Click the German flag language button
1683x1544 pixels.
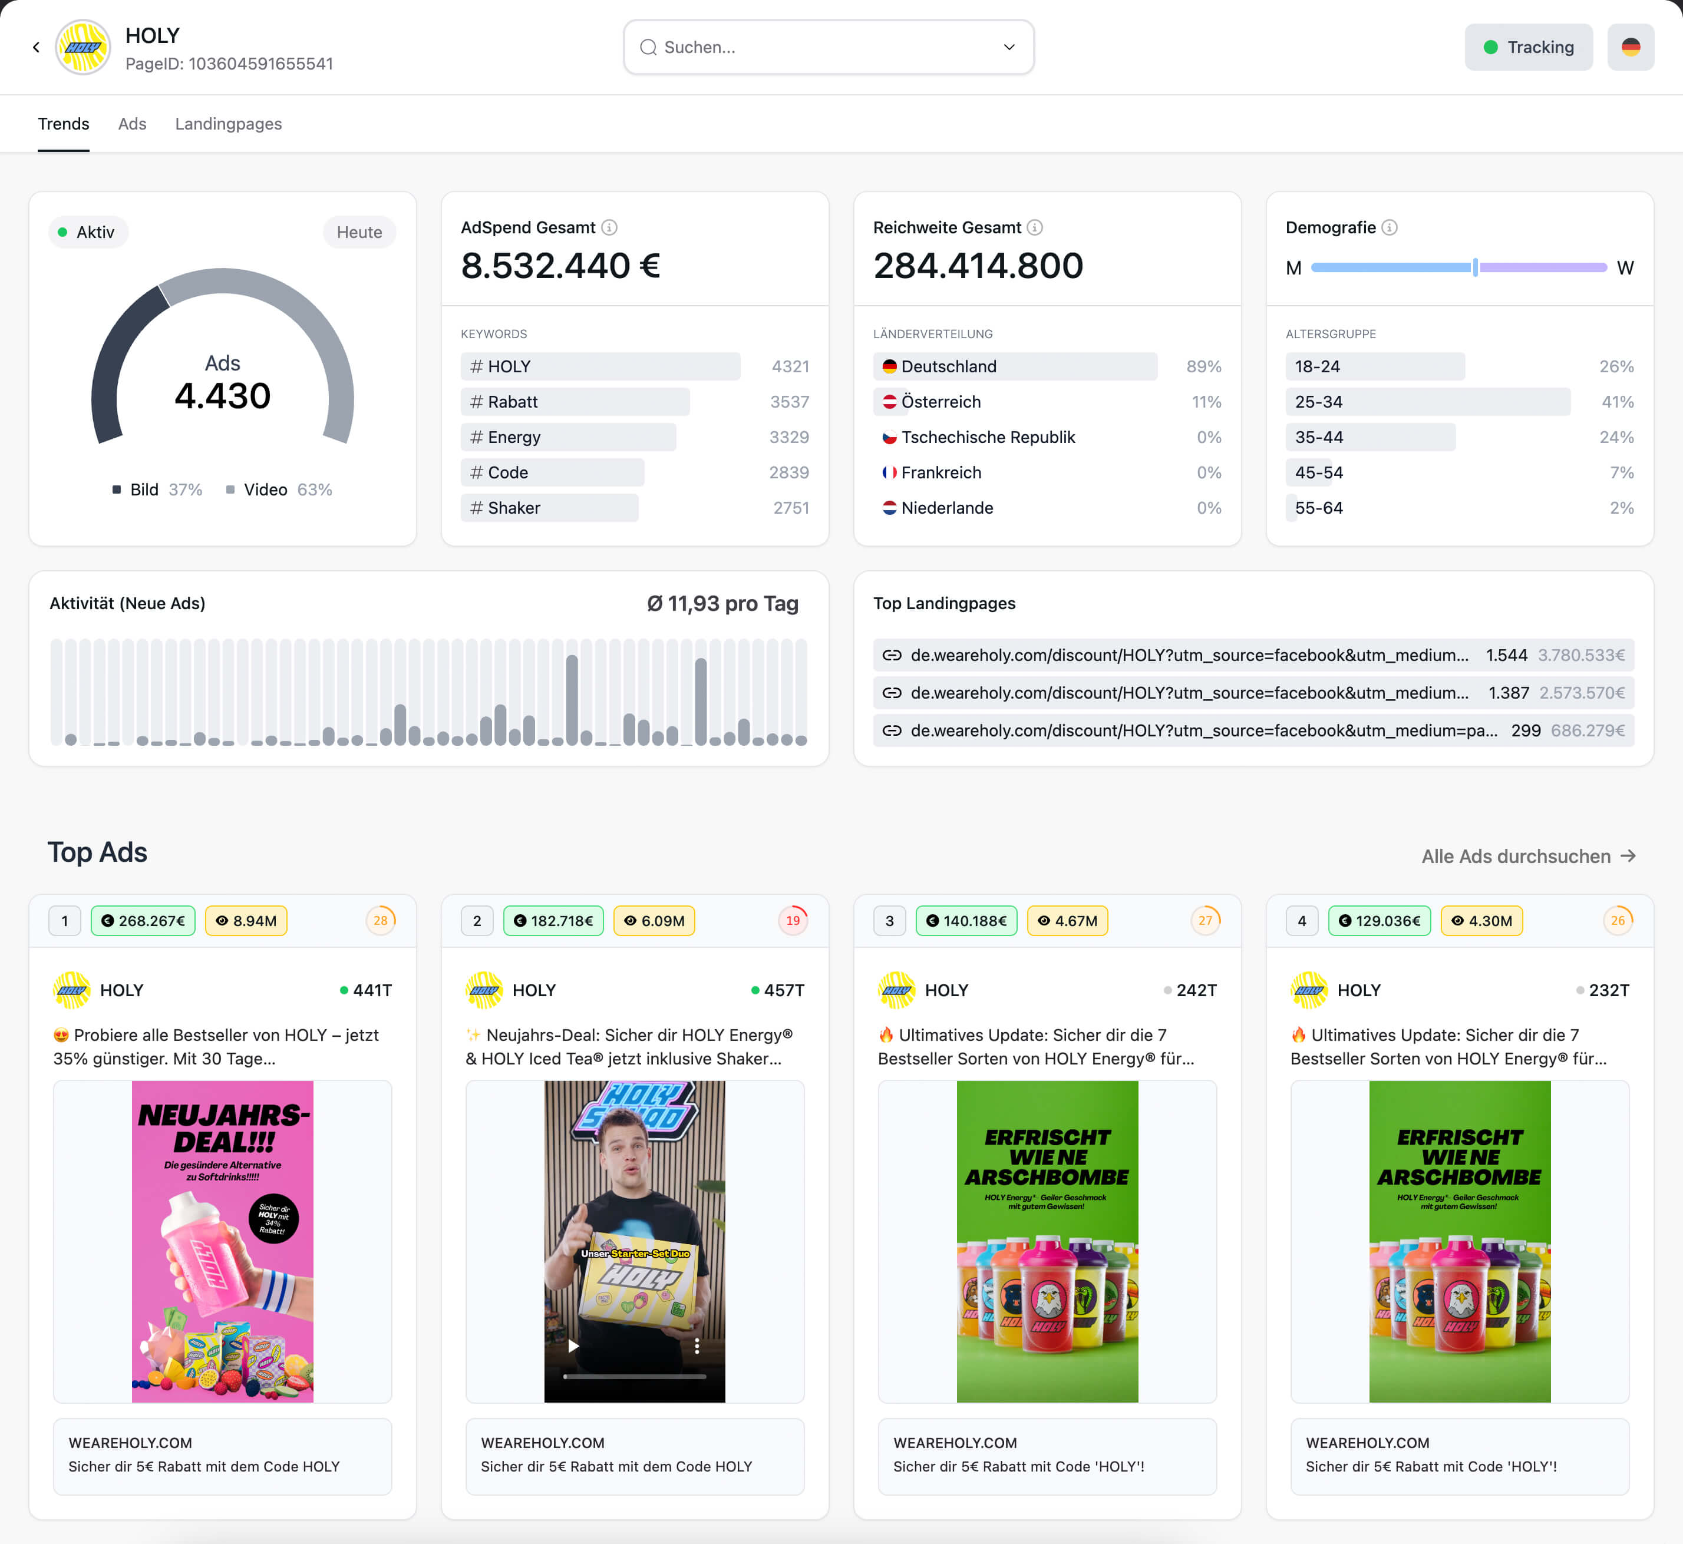tap(1629, 48)
